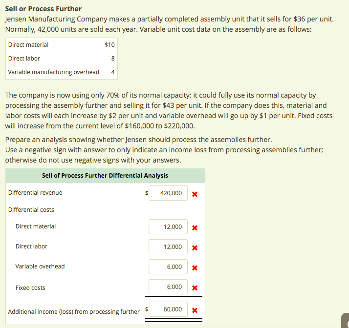This screenshot has width=349, height=328.
Task: Click the red X next to the Variable overhead answer
Action: 195,267
